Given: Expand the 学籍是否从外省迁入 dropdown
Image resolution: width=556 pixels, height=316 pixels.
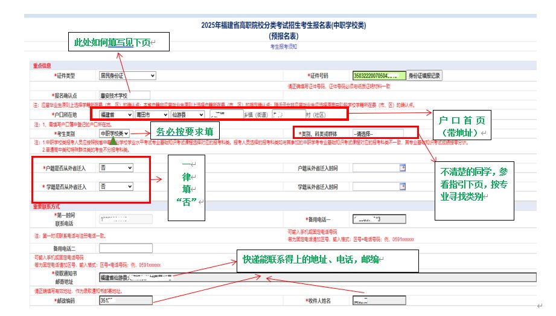Looking at the screenshot, I should point(116,187).
